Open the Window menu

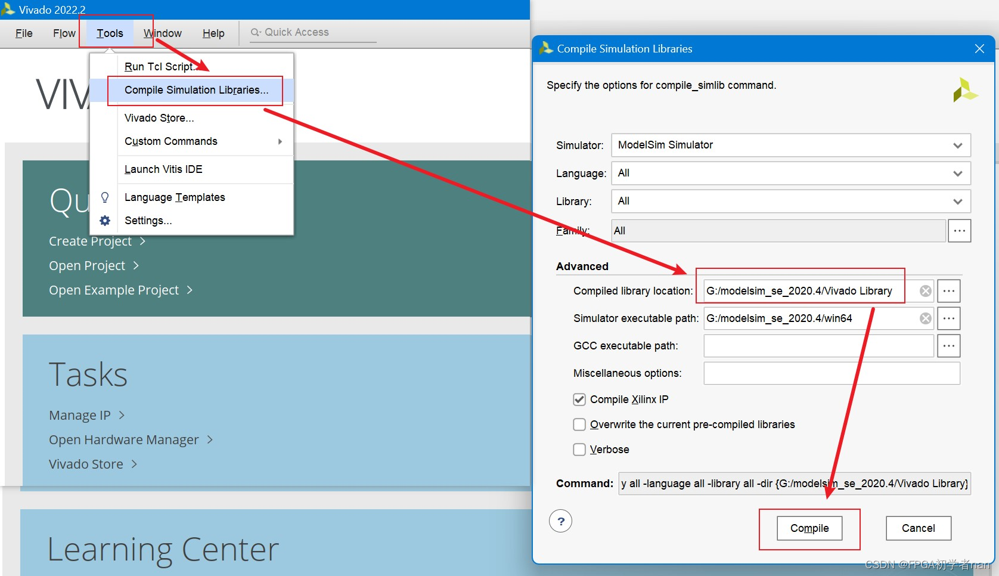pos(163,33)
